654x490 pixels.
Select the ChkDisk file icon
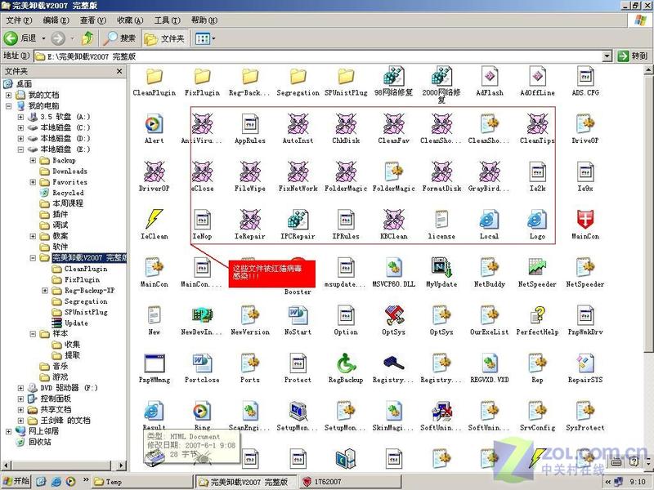click(346, 124)
